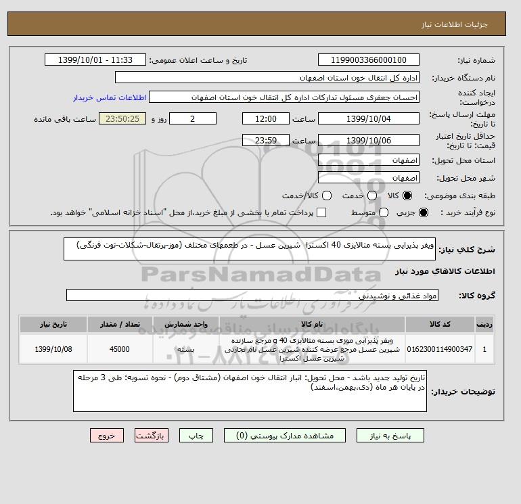Click تاریخ و ساعت اعلان عمومی label
Screen dimensions: 521x504
[x=198, y=60]
